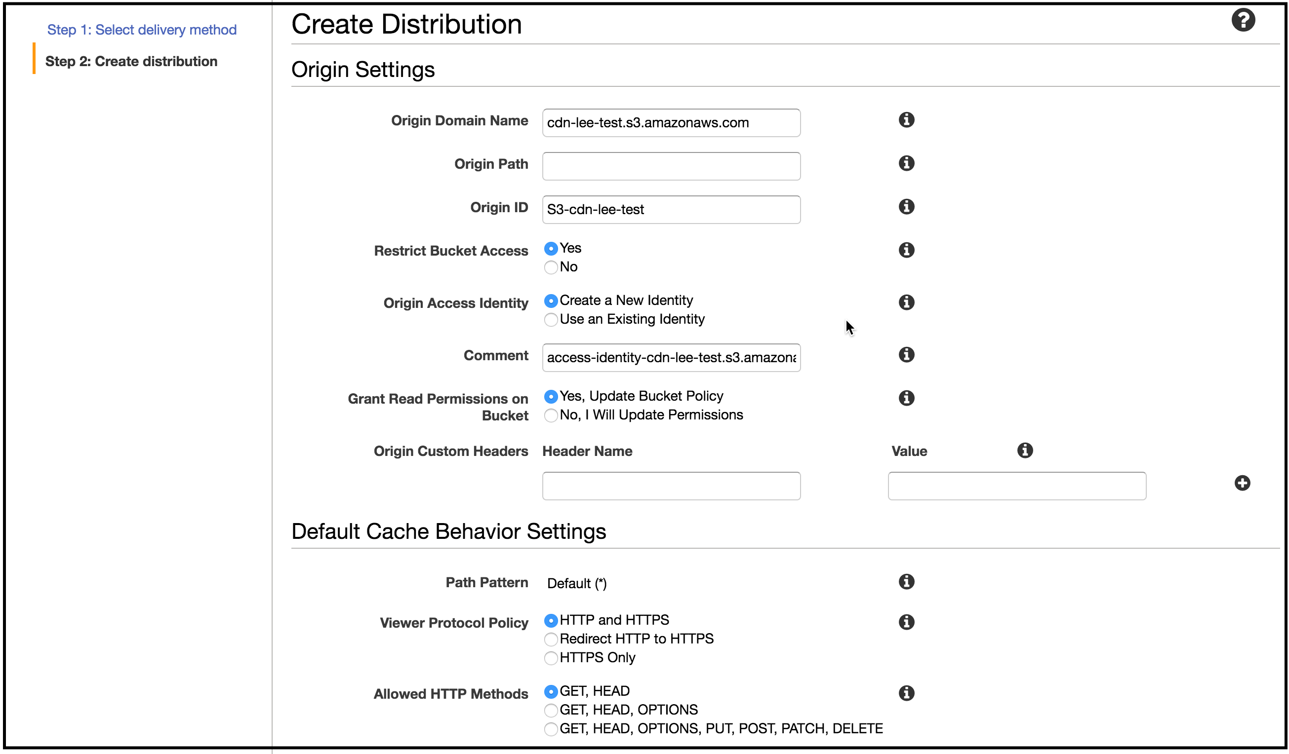Viewport: 1289px width, 754px height.
Task: Click the Comment text field
Action: (671, 358)
